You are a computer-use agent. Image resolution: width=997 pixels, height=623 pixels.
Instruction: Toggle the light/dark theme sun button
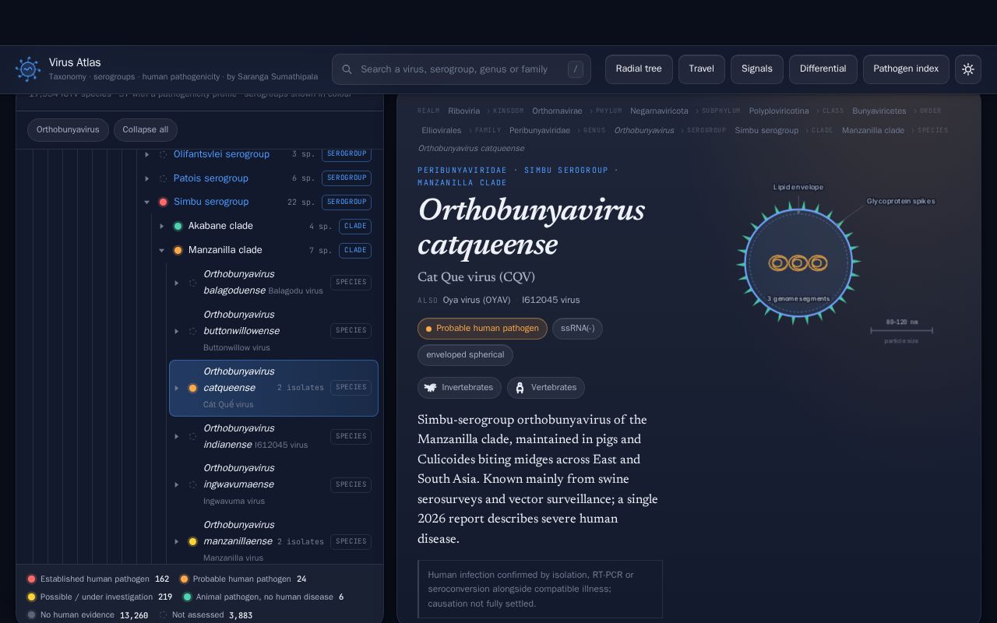coord(968,69)
